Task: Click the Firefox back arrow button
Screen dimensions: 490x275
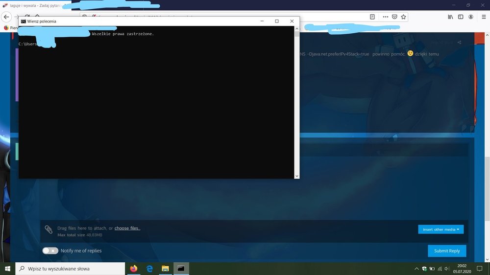Action: (7, 17)
